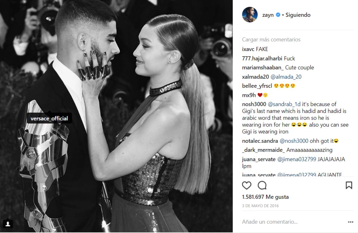Like the post with the heart icon
The image size is (358, 233).
coord(247,185)
